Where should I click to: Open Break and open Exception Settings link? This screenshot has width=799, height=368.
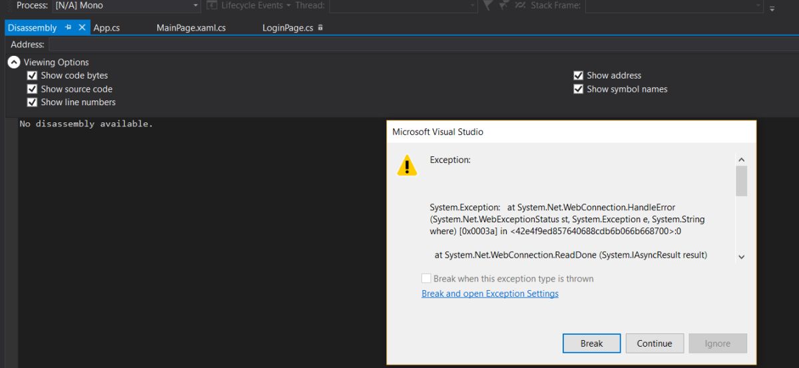click(x=490, y=293)
